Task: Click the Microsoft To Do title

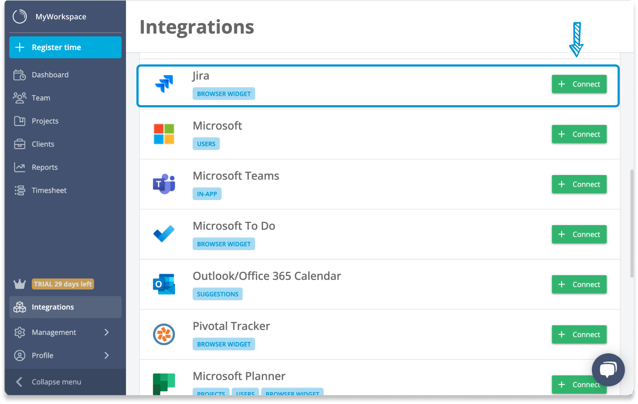Action: point(234,226)
